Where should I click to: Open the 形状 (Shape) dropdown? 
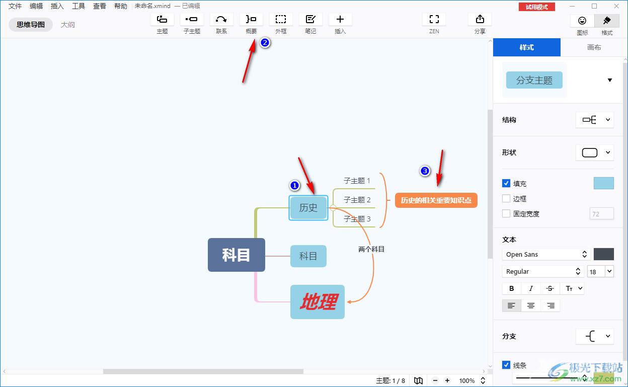coord(595,152)
